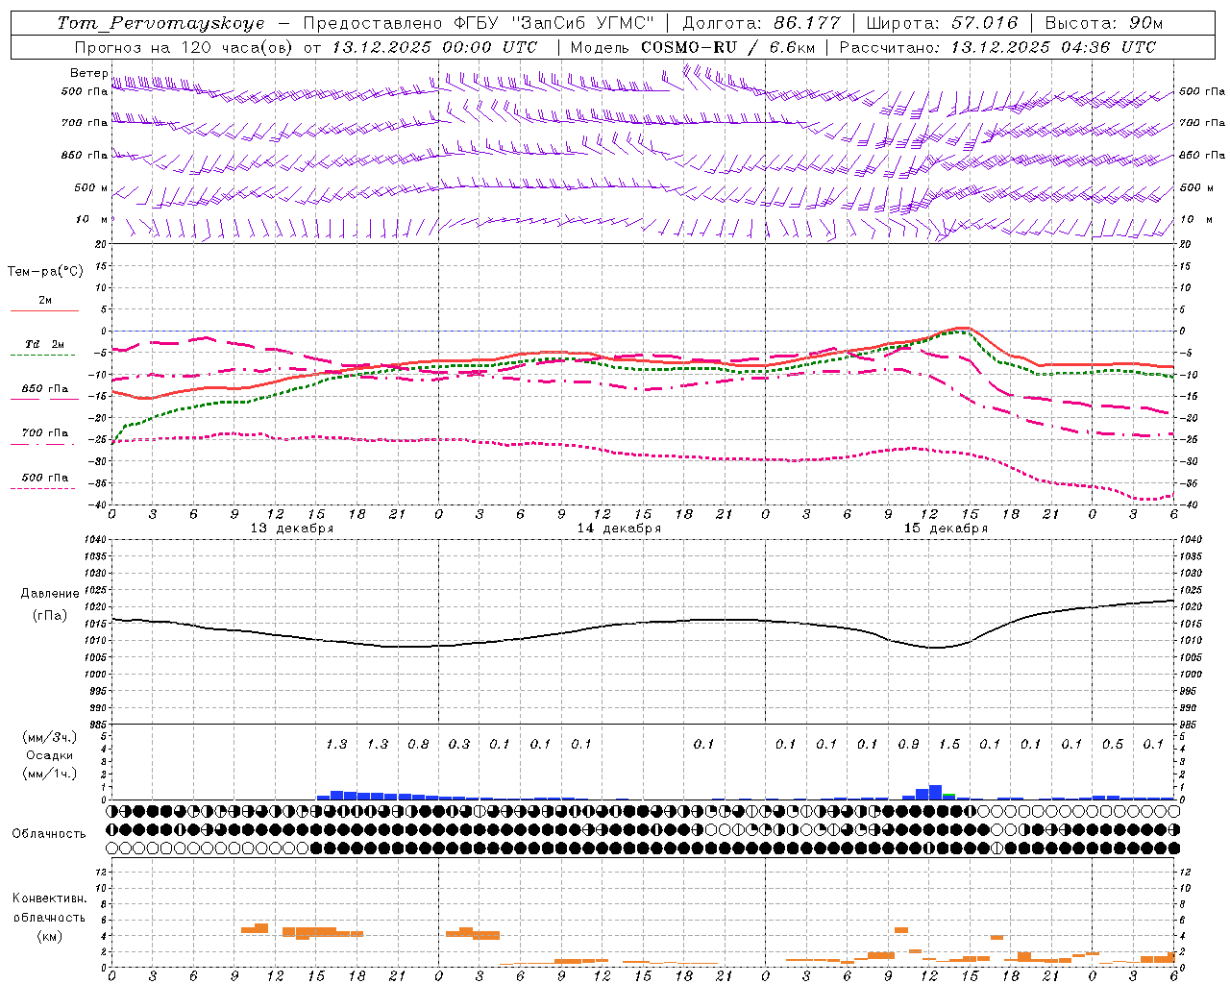Click the 'Давление' pressure chart label
This screenshot has width=1230, height=984.
coord(50,594)
